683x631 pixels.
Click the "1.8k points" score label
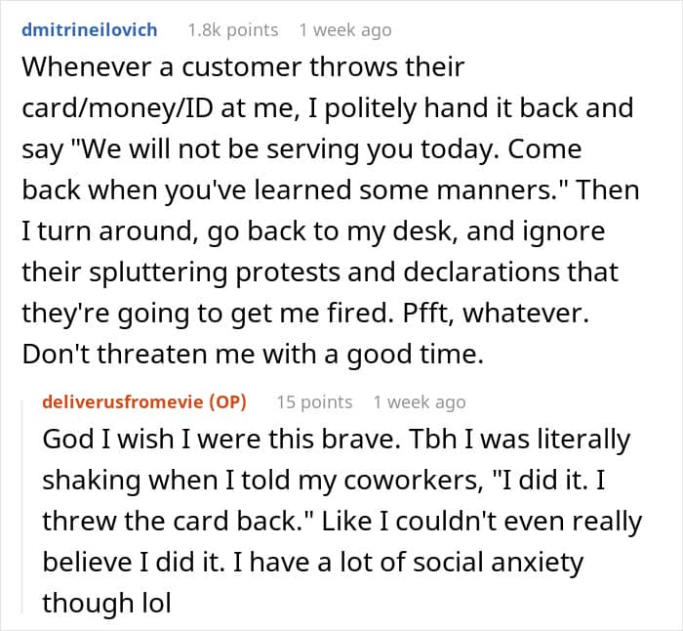coord(233,30)
